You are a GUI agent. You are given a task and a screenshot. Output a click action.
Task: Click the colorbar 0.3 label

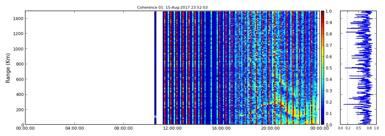pyautogui.click(x=328, y=91)
